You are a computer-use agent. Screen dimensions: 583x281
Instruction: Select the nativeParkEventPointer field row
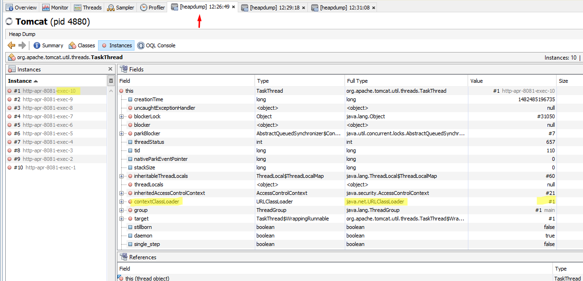click(350, 159)
